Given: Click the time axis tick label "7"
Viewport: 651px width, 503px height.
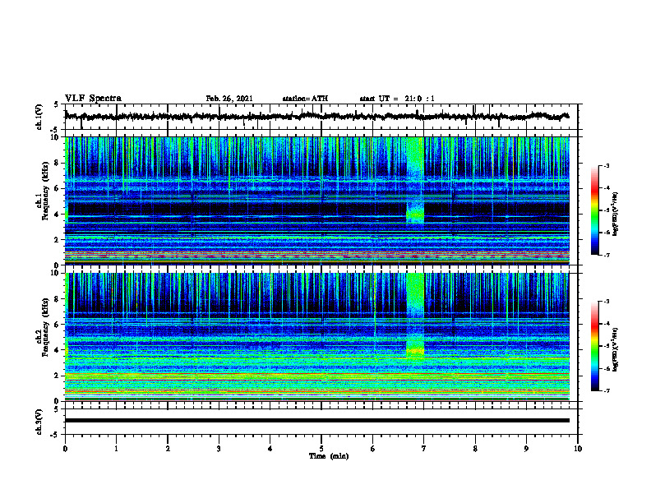Looking at the screenshot, I should click(x=424, y=449).
